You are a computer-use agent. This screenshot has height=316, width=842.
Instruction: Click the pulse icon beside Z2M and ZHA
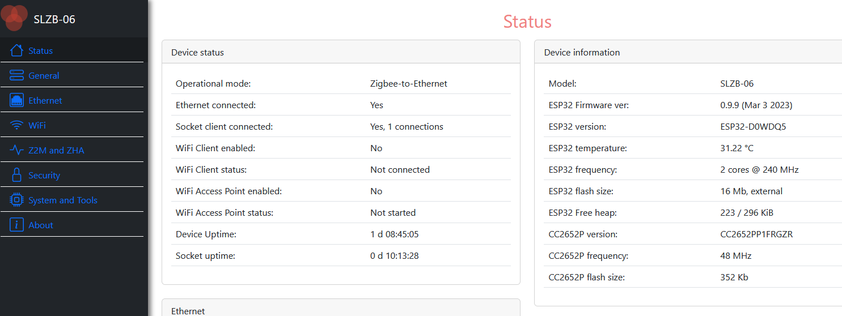pyautogui.click(x=17, y=150)
